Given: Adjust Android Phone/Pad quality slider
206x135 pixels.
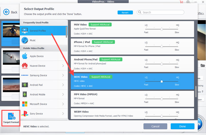Looking at the screenshot, I should pos(162,64).
